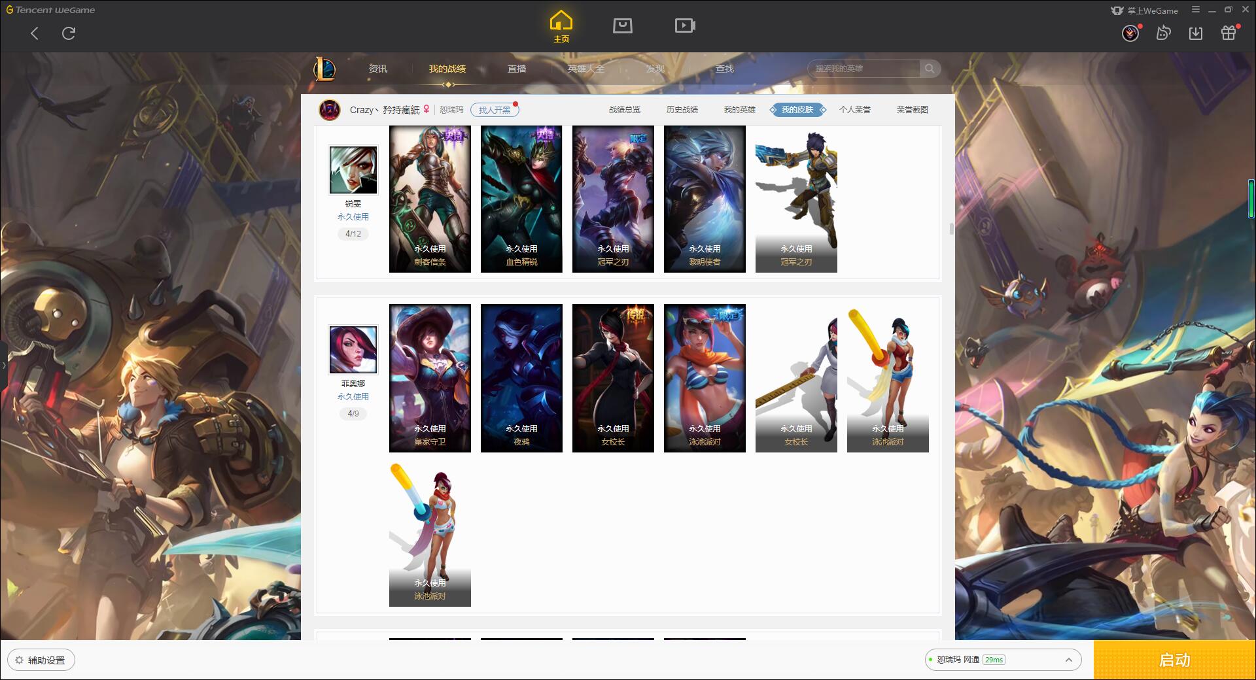The height and width of the screenshot is (680, 1256).
Task: Click the 启动 launch button
Action: click(1174, 660)
